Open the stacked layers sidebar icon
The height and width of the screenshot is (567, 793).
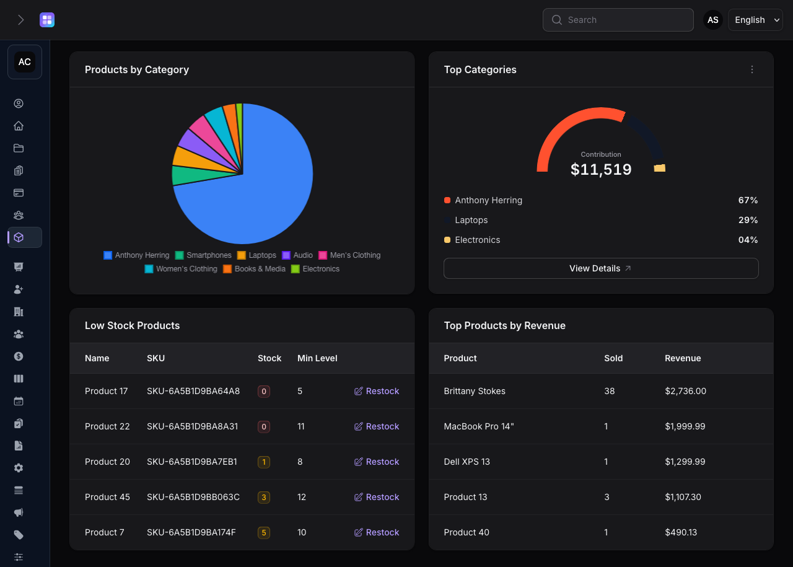pos(19,490)
